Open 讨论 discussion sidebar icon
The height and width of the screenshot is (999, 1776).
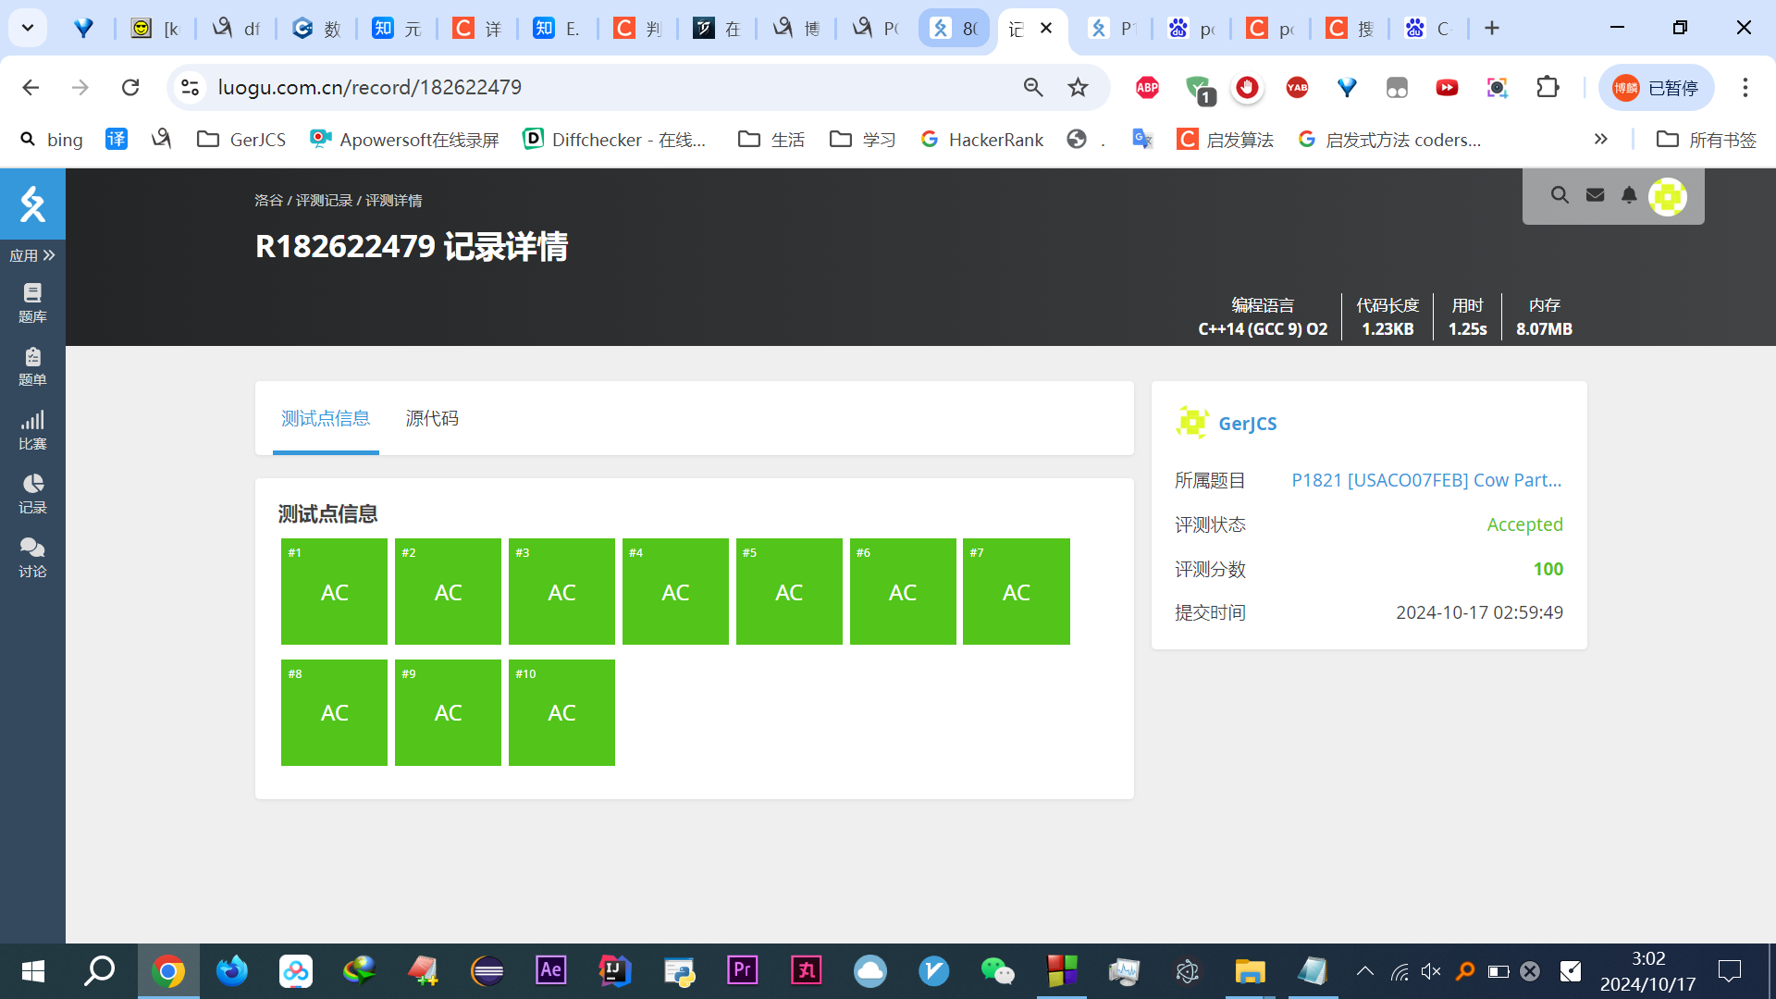pyautogui.click(x=32, y=558)
